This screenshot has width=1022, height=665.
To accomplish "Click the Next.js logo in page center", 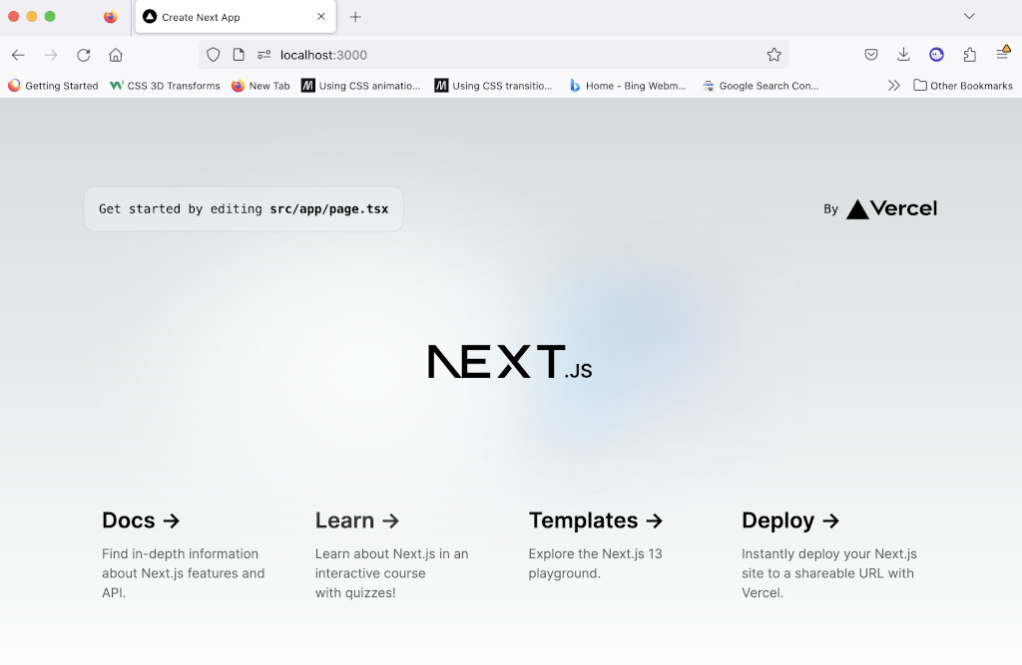I will (x=510, y=362).
